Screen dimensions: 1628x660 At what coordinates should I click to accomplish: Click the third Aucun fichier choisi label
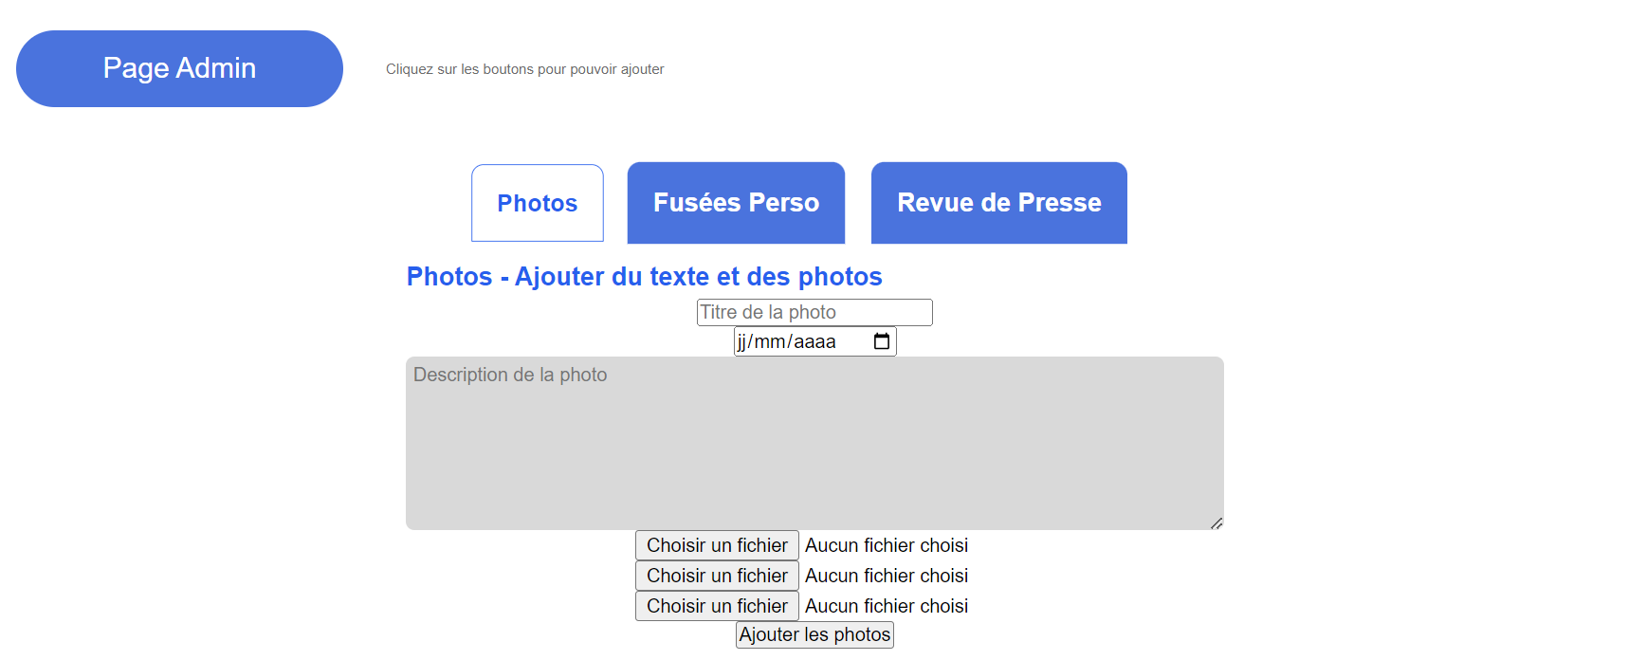click(886, 606)
